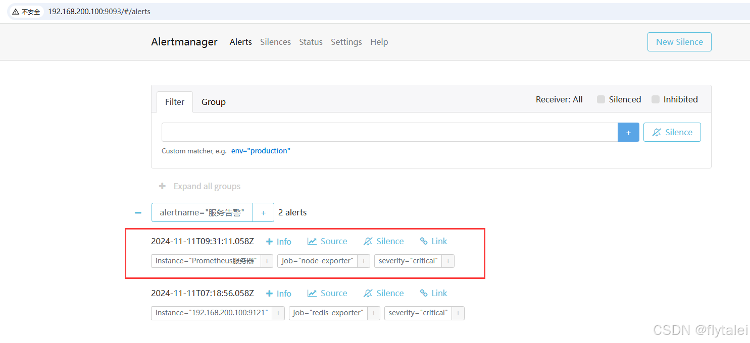Open the Settings nav item
The image size is (750, 343).
[346, 42]
